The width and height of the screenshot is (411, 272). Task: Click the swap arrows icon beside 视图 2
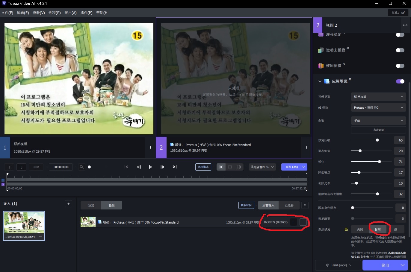click(405, 25)
